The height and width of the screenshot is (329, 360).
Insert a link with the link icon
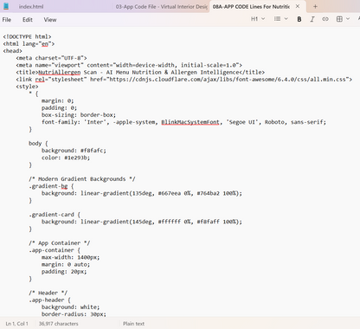[x=325, y=19]
